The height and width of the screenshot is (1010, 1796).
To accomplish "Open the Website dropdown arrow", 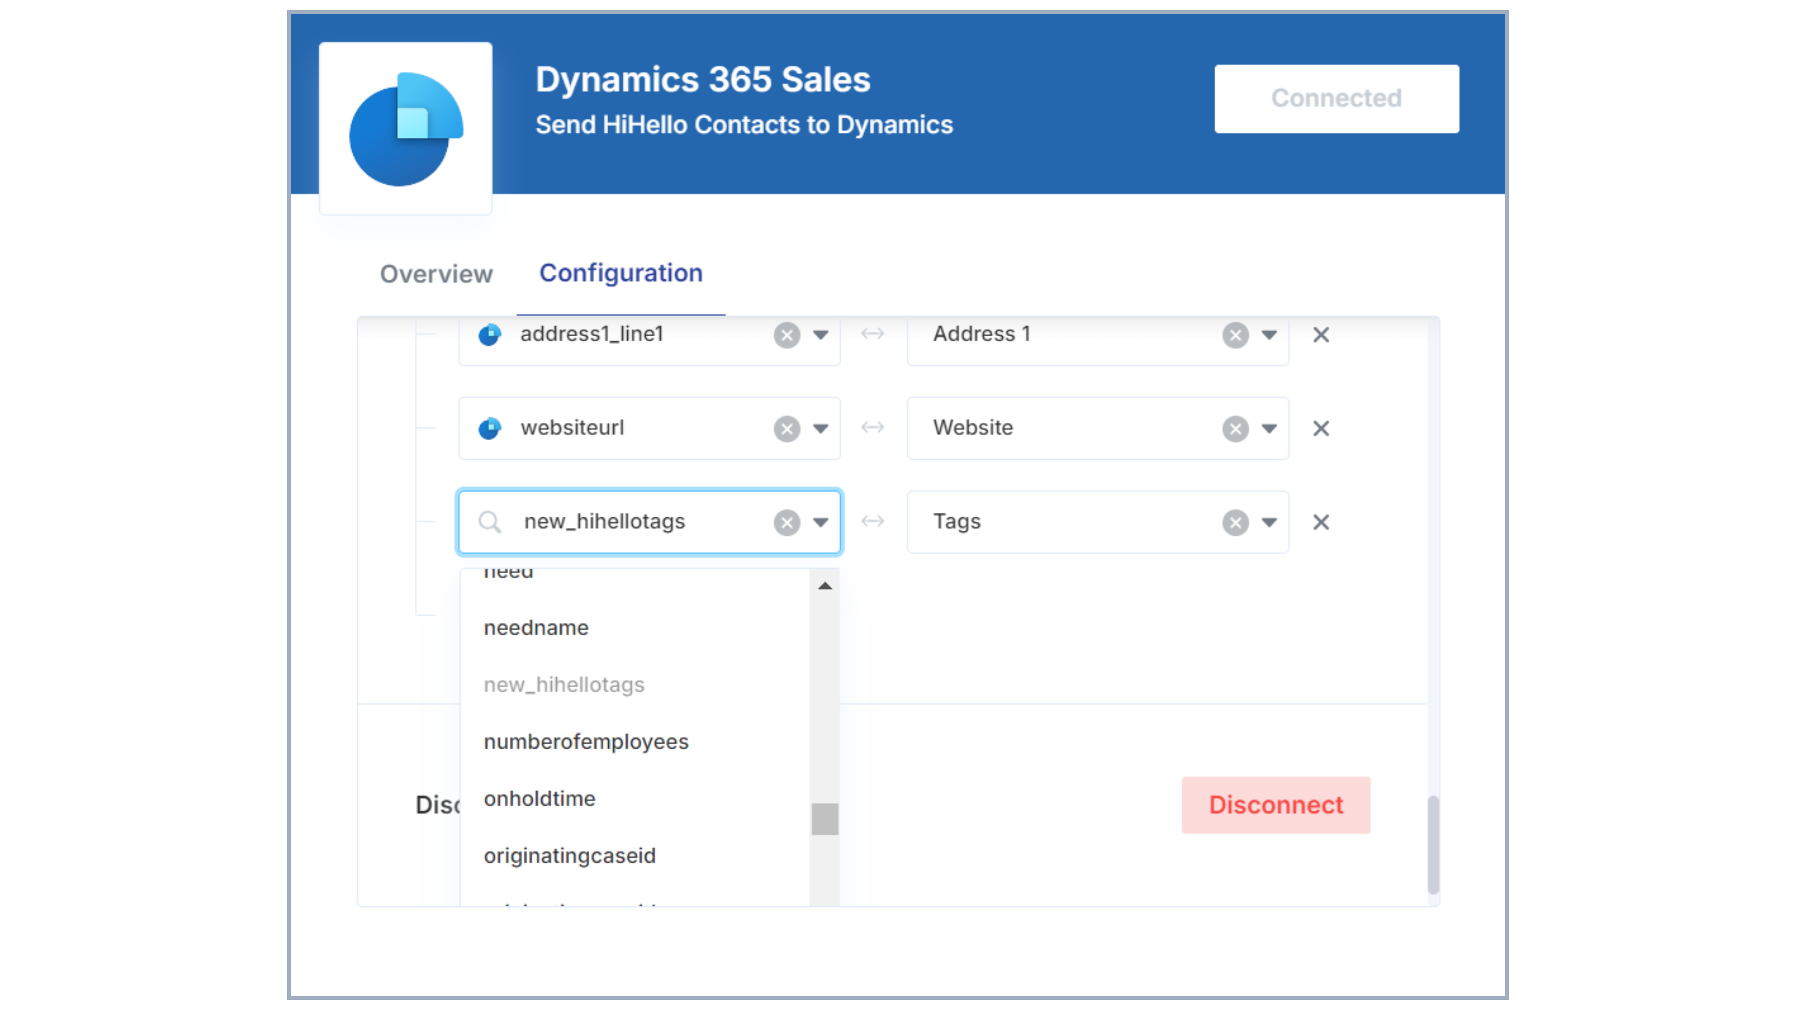I will point(1269,429).
